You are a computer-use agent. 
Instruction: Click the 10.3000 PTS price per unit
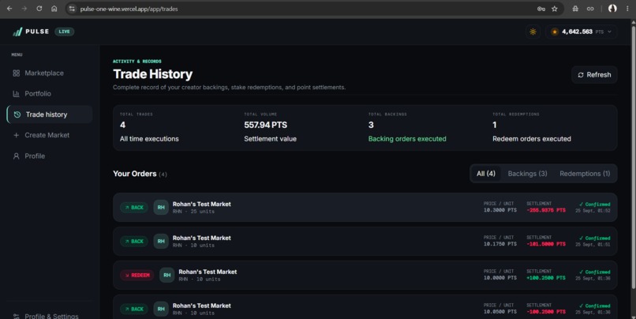499,210
